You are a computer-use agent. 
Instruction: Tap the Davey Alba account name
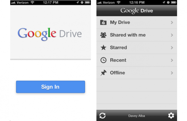tap(136, 116)
